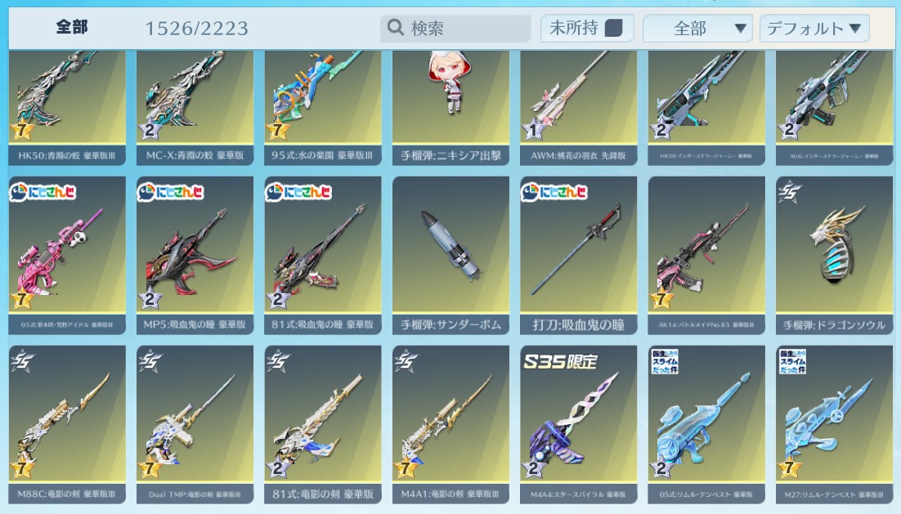Image resolution: width=901 pixels, height=514 pixels.
Task: Choose the 打刀:吸血鬼の瞳 sword item
Action: tap(578, 256)
